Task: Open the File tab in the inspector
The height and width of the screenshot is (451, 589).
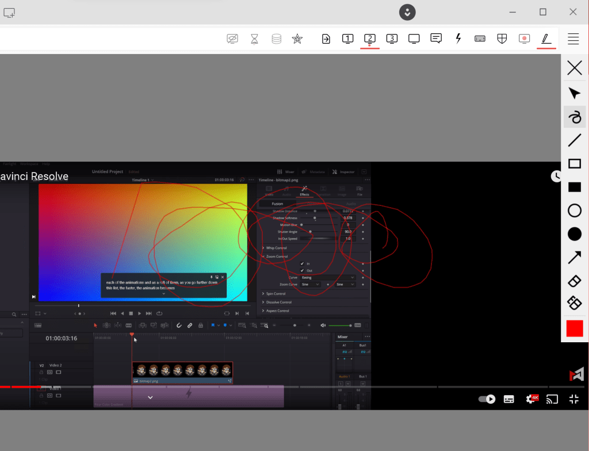Action: (x=359, y=191)
